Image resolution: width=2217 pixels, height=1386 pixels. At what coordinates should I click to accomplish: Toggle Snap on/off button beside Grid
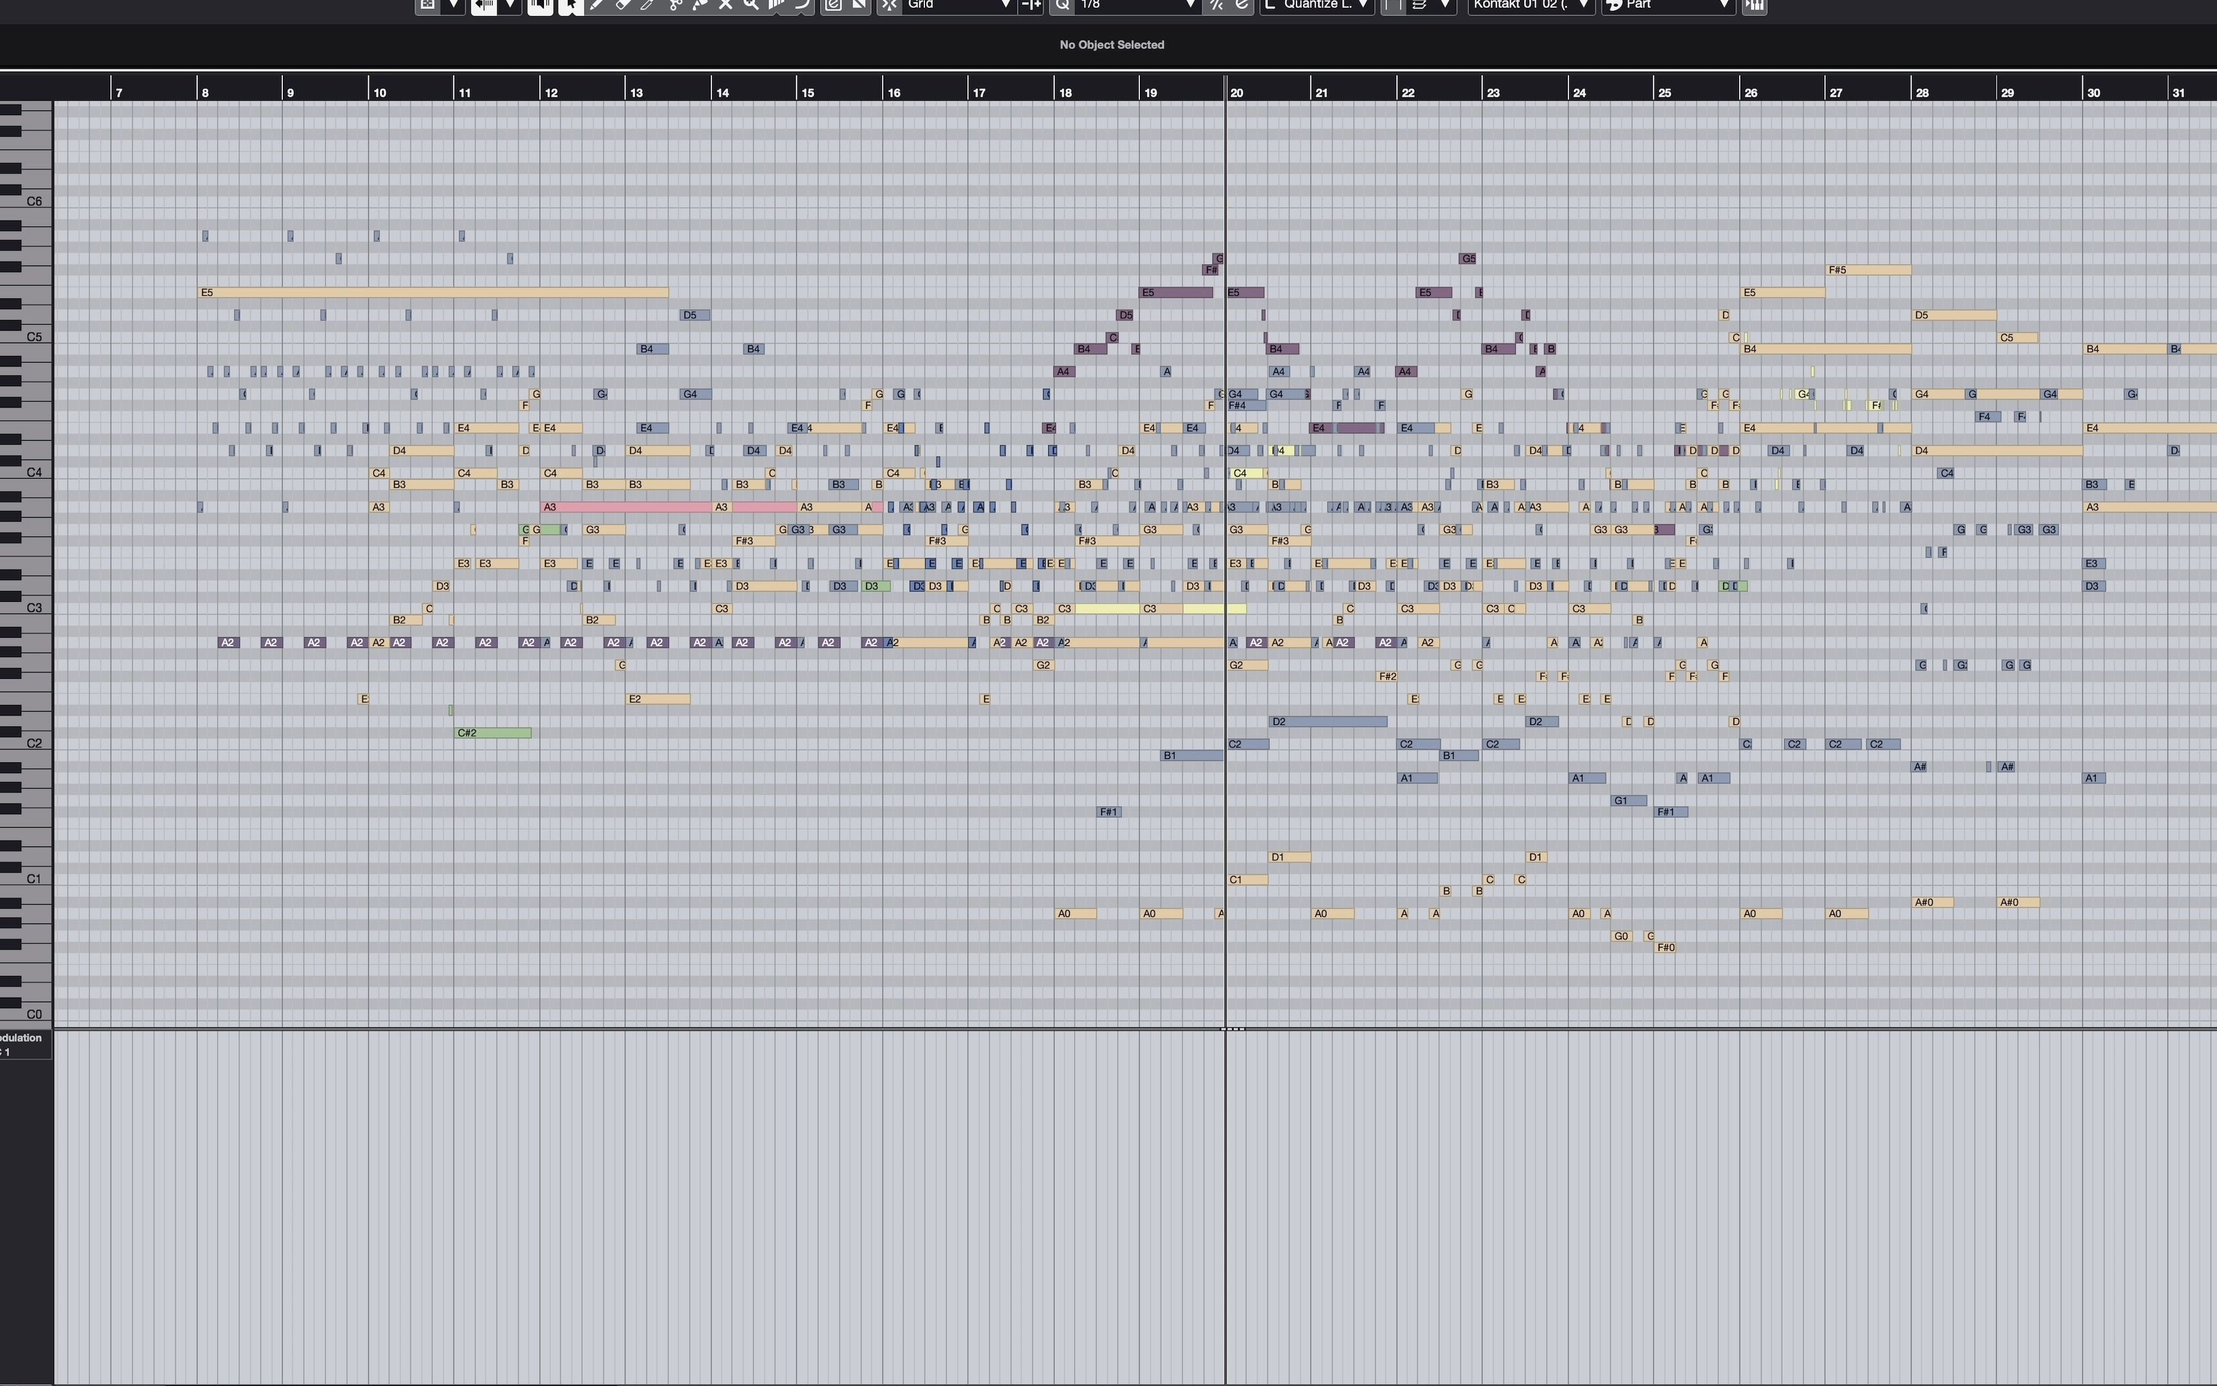(x=890, y=4)
